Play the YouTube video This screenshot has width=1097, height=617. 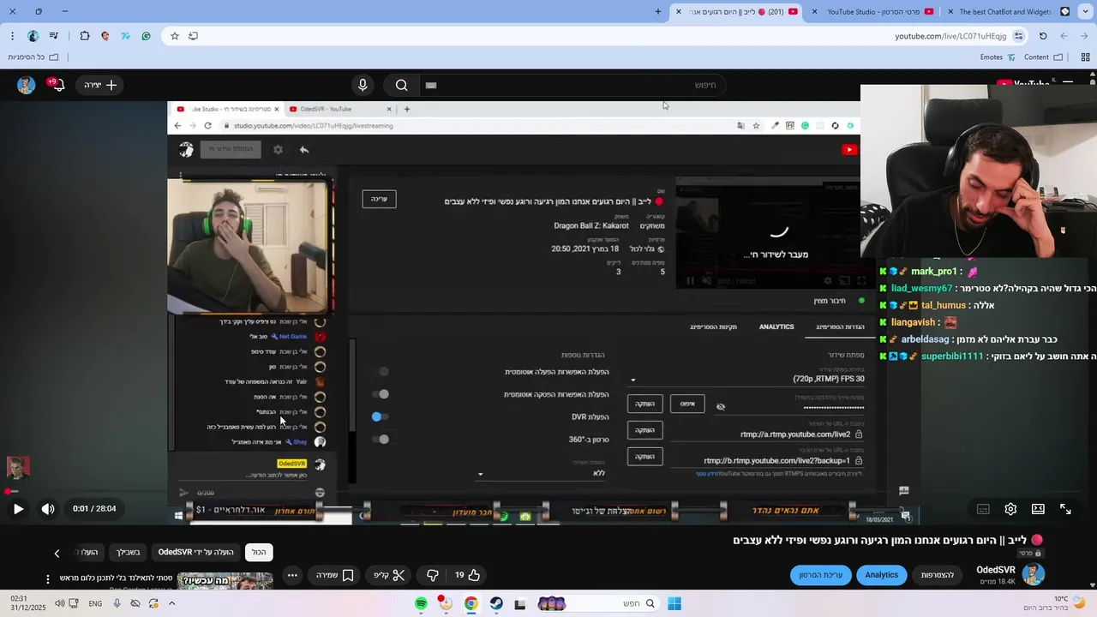pyautogui.click(x=18, y=509)
